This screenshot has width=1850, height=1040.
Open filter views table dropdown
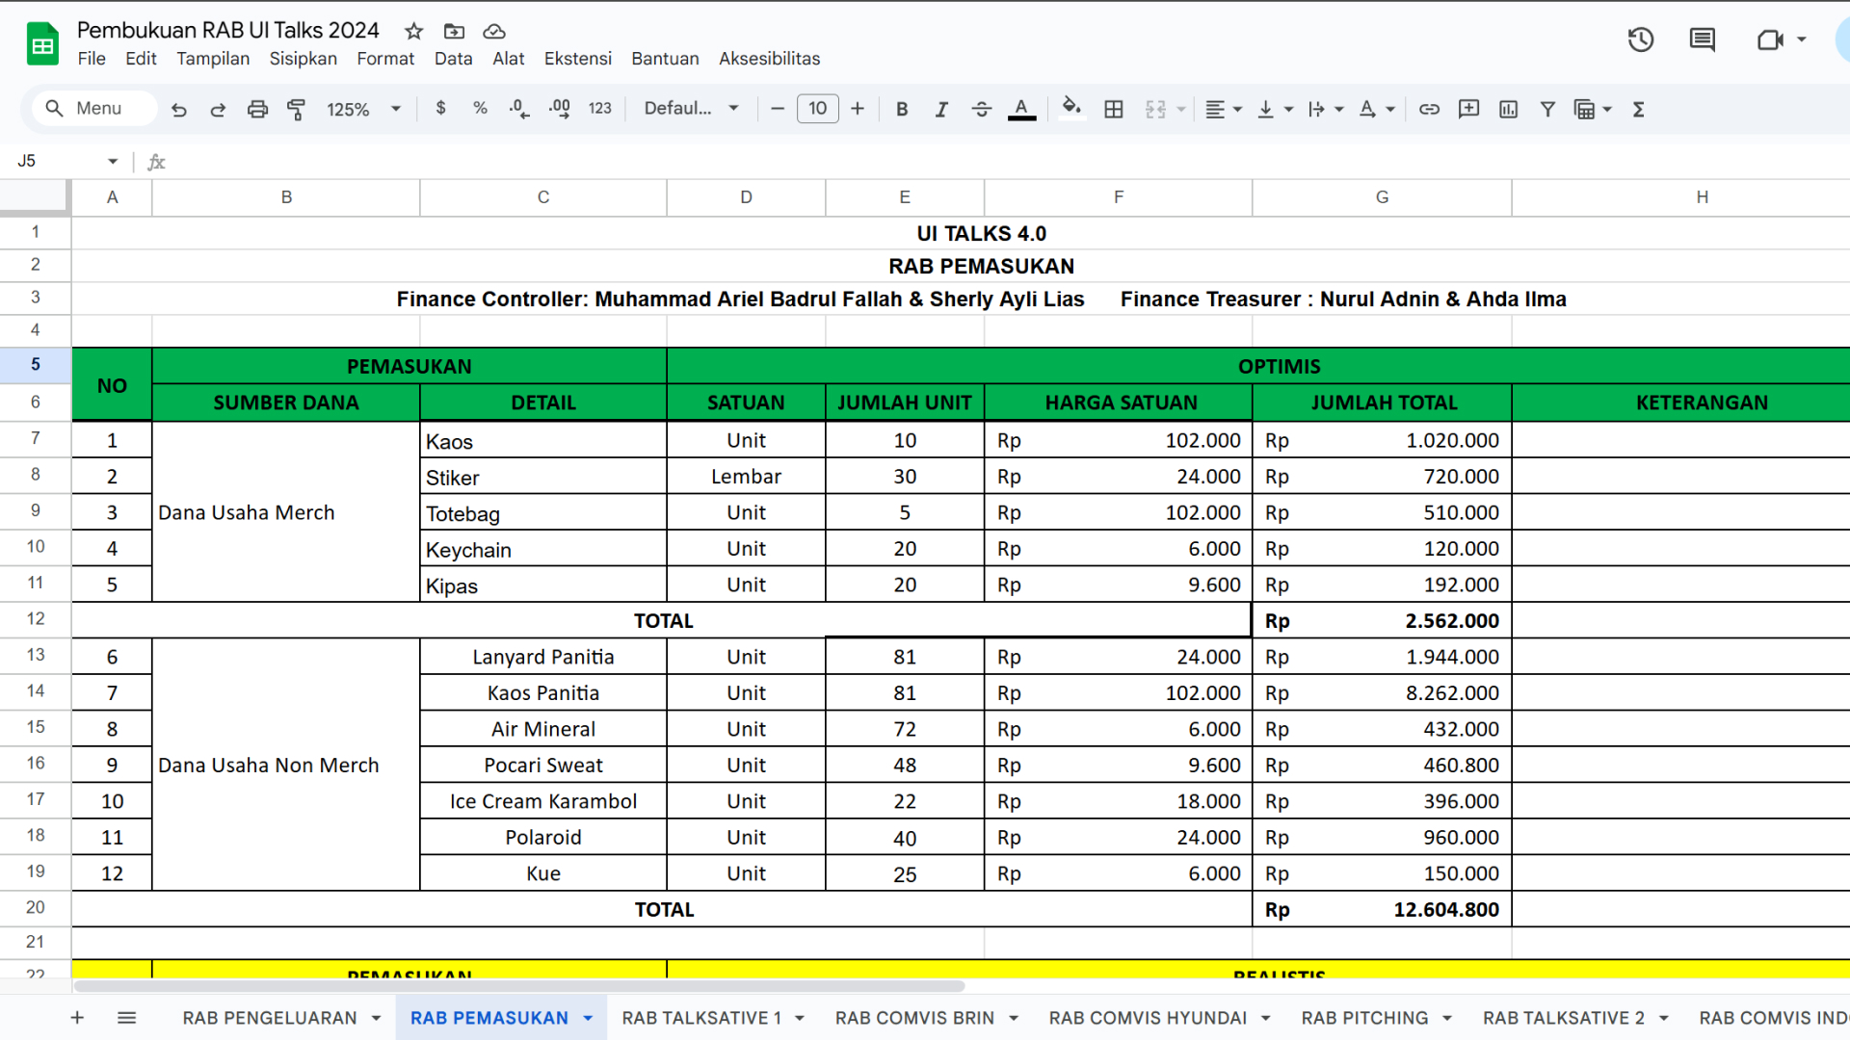click(1592, 109)
